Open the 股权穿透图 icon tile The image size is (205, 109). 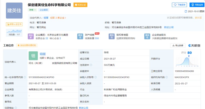pos(112,37)
